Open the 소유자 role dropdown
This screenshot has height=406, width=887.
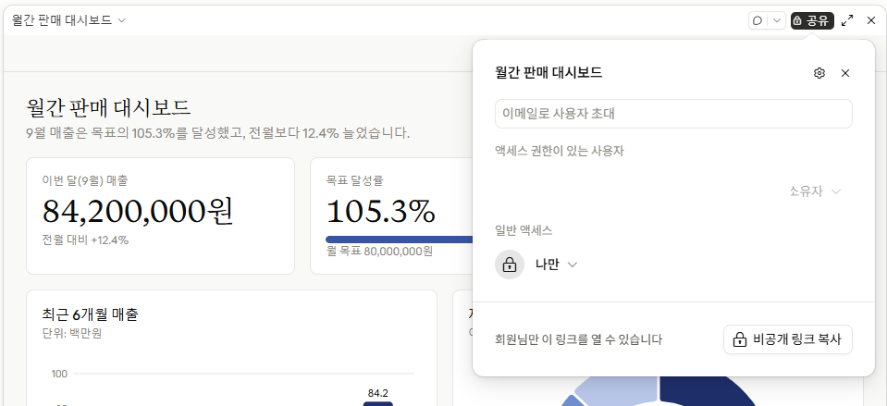coord(815,191)
